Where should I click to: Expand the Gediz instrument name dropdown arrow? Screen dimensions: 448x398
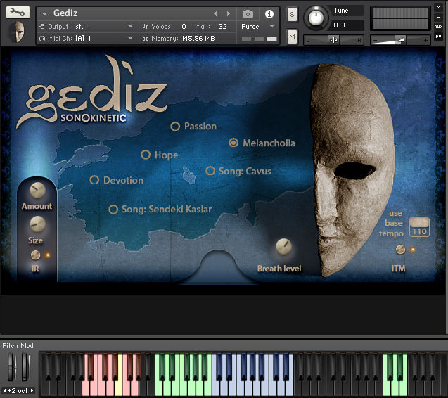click(44, 13)
